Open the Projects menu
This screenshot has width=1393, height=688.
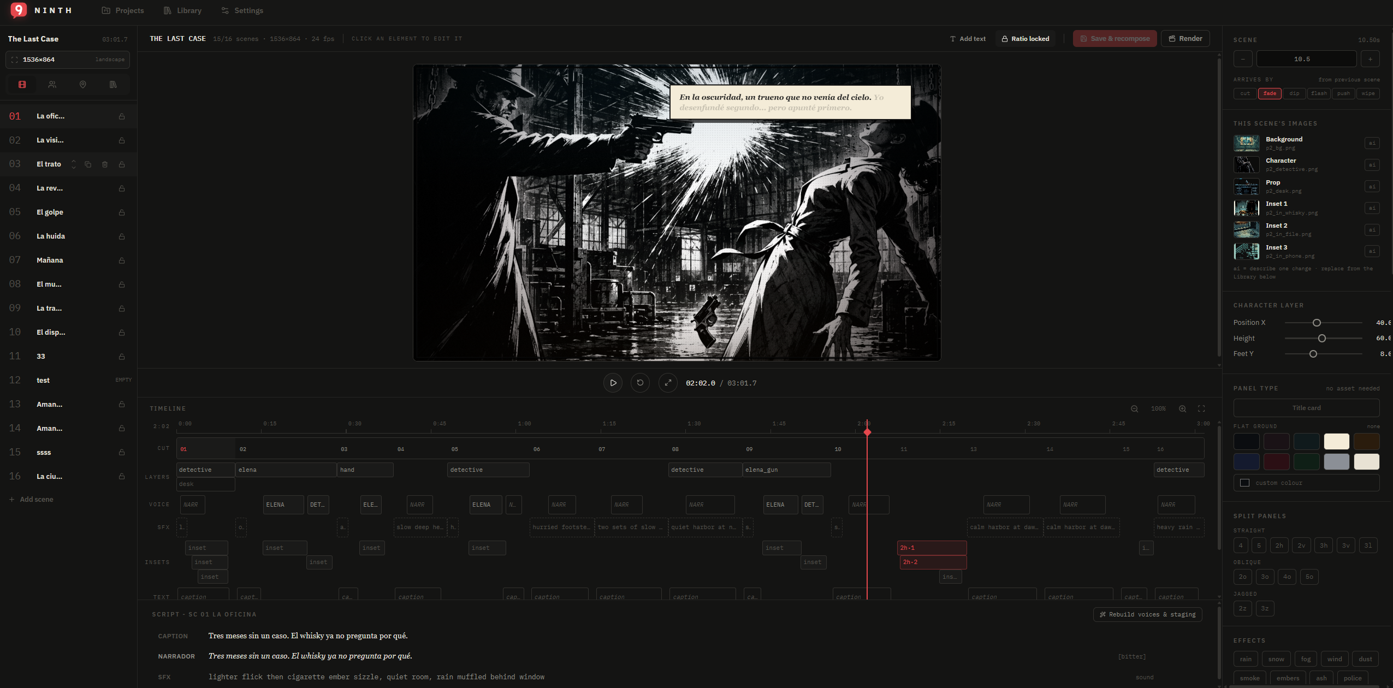click(123, 10)
